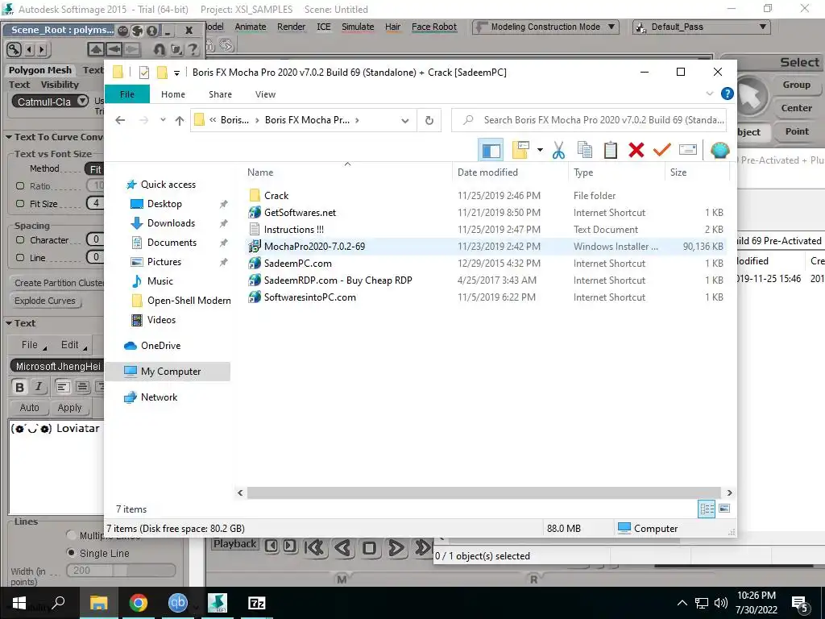Screen dimensions: 825x619
Task: Collapse the Text To Curve Converter section
Action: click(x=9, y=137)
